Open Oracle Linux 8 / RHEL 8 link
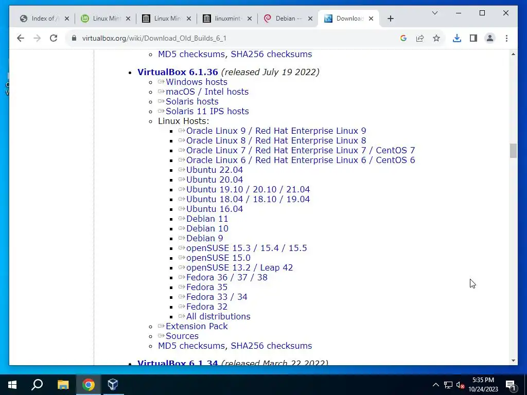 [276, 140]
